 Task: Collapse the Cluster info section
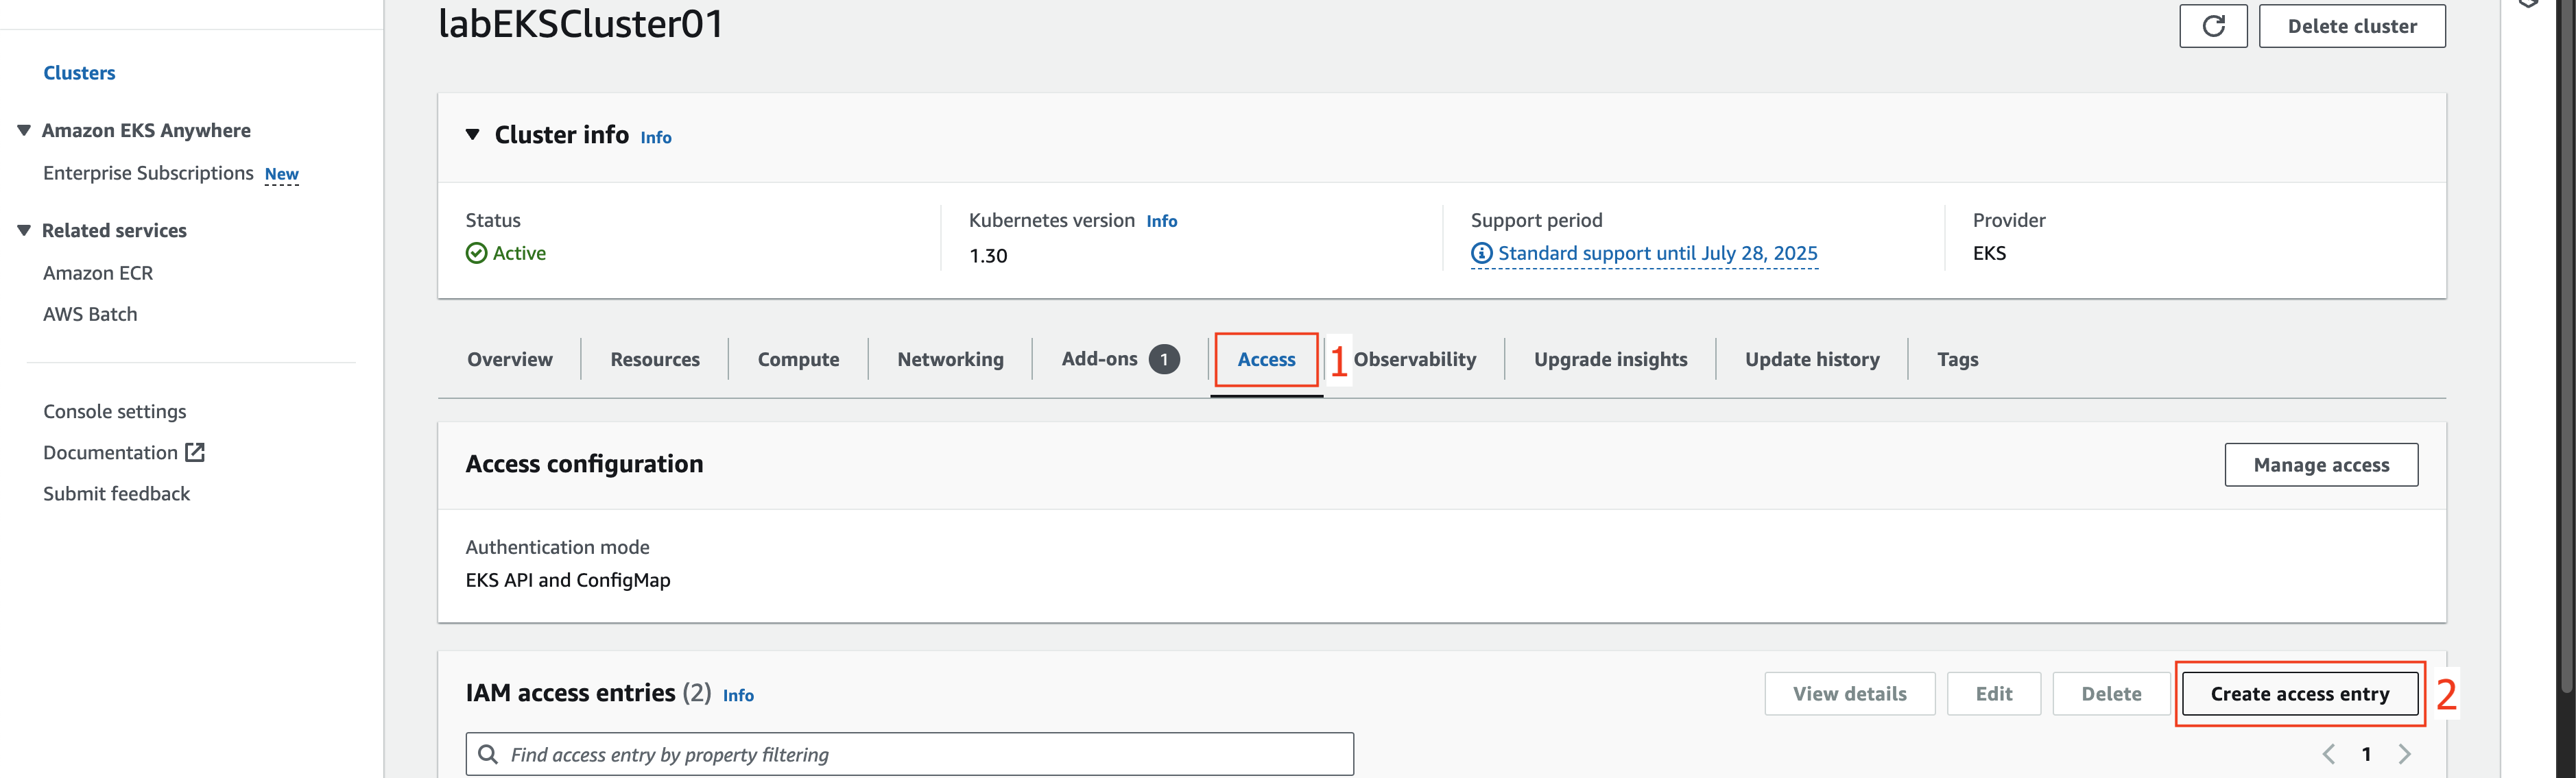point(473,135)
